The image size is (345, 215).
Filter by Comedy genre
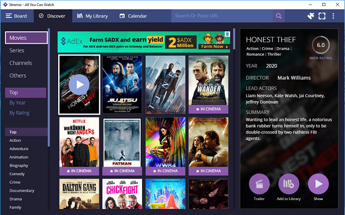coord(17,174)
